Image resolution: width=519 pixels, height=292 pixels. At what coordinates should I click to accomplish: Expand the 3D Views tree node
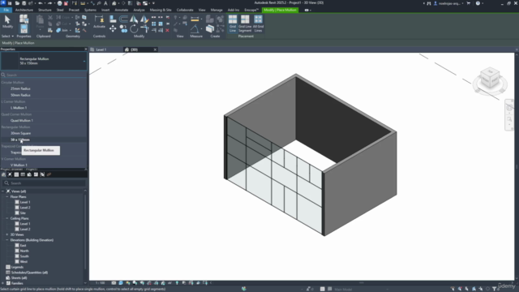tap(7, 234)
